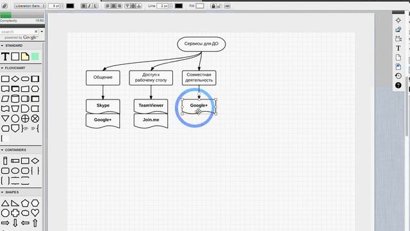Choose the heart shape in Shapes panel
This screenshot has width=410, height=231.
(35, 212)
